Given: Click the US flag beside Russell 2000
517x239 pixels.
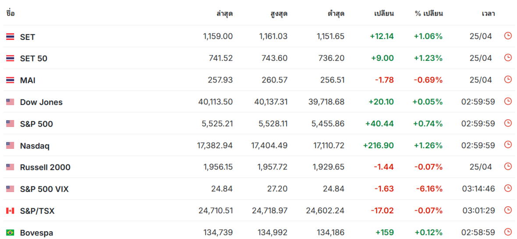Looking at the screenshot, I should click(10, 167).
